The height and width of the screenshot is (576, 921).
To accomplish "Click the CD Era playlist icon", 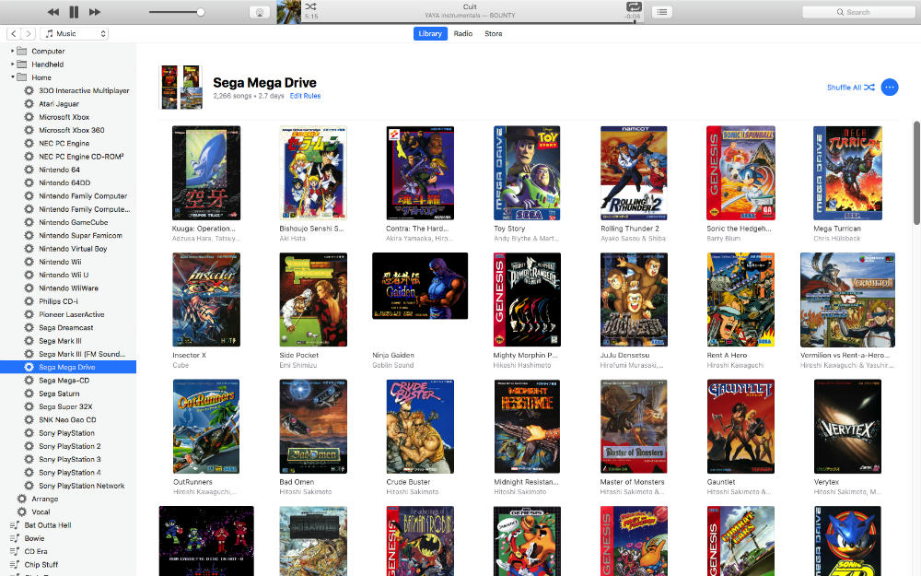I will click(x=15, y=551).
